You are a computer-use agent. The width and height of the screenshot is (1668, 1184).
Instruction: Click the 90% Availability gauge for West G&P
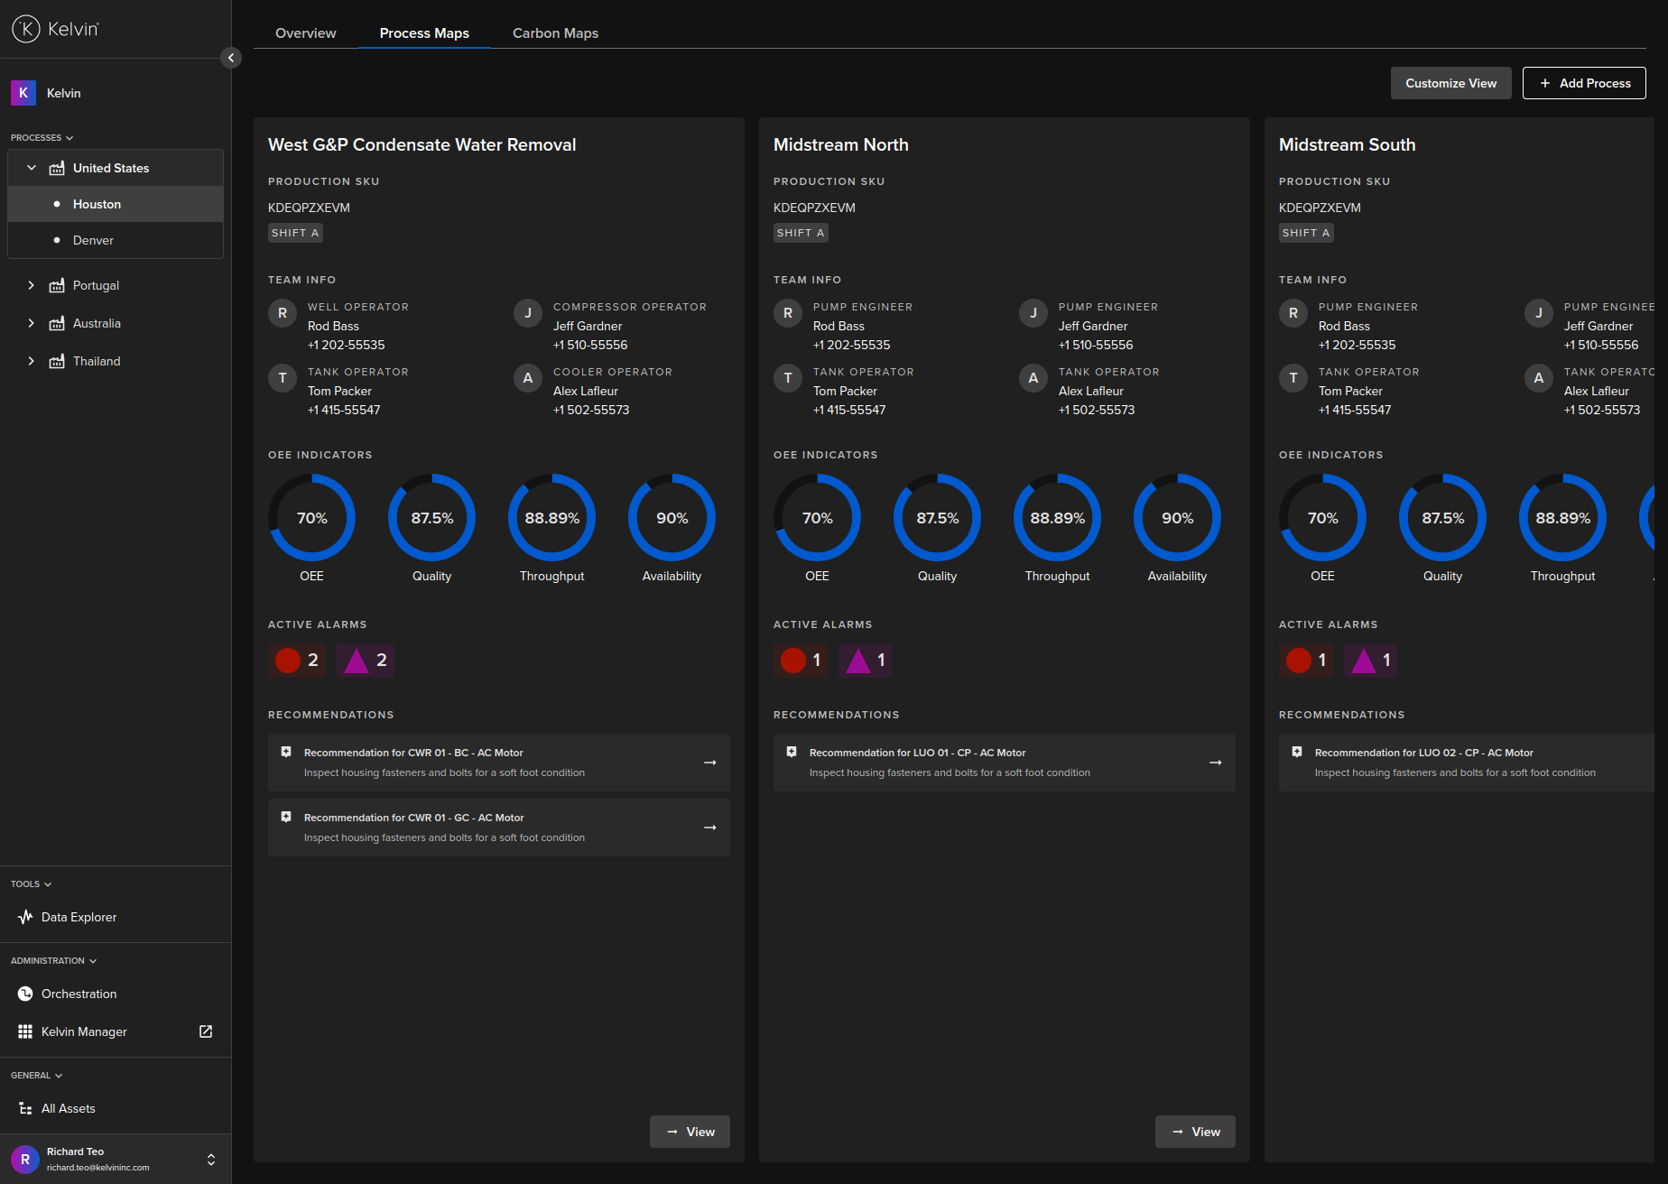pyautogui.click(x=671, y=518)
